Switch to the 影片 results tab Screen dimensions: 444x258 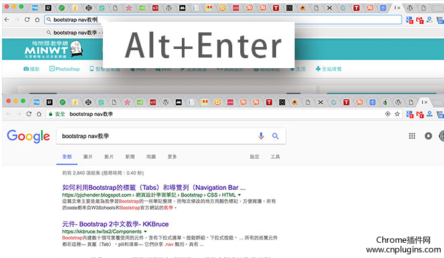coord(109,157)
